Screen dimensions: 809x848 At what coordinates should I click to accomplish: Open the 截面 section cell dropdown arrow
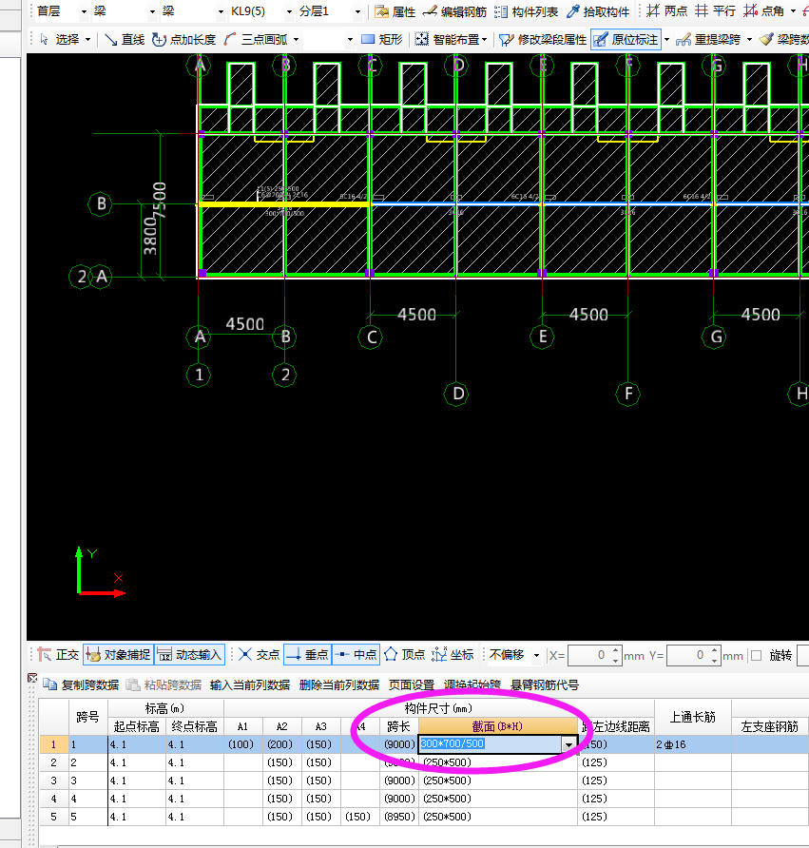568,745
